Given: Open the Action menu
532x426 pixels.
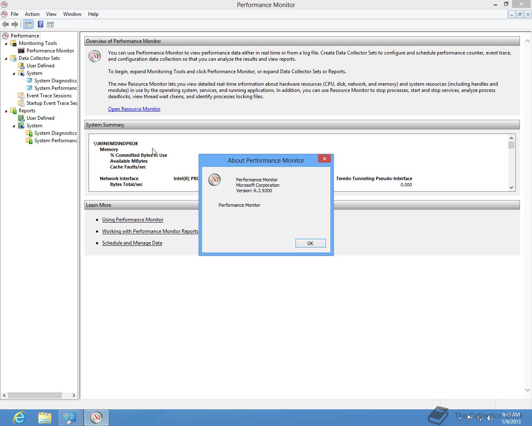Looking at the screenshot, I should pos(32,14).
